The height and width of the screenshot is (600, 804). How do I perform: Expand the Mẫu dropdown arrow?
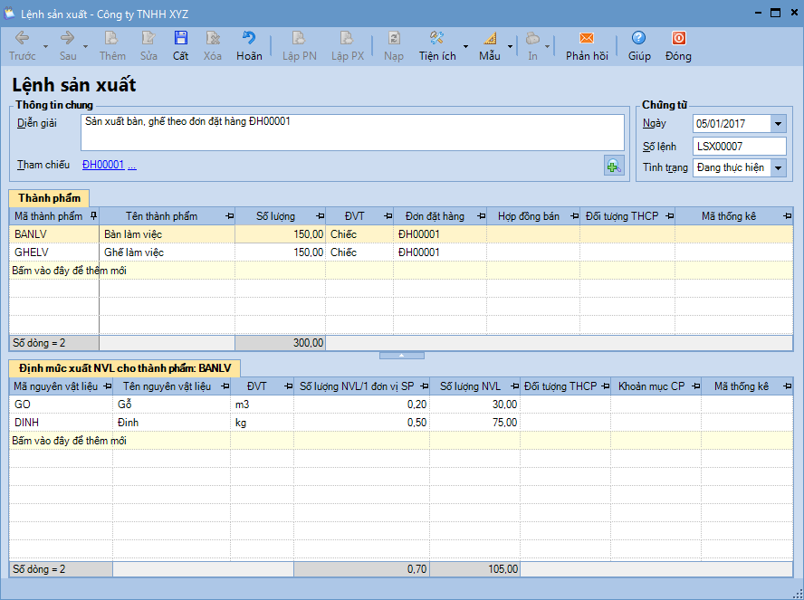[510, 45]
